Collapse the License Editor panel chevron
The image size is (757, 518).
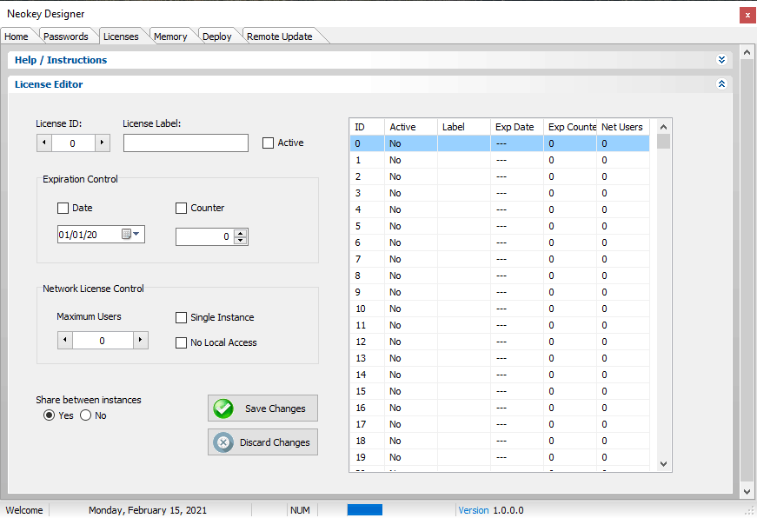pos(721,84)
